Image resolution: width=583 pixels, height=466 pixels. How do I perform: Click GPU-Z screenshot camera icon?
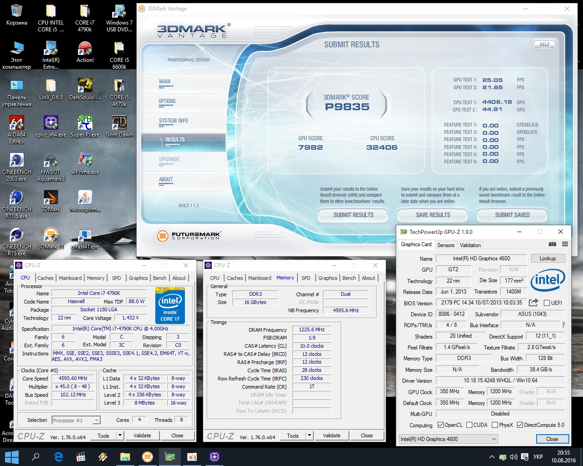552,244
